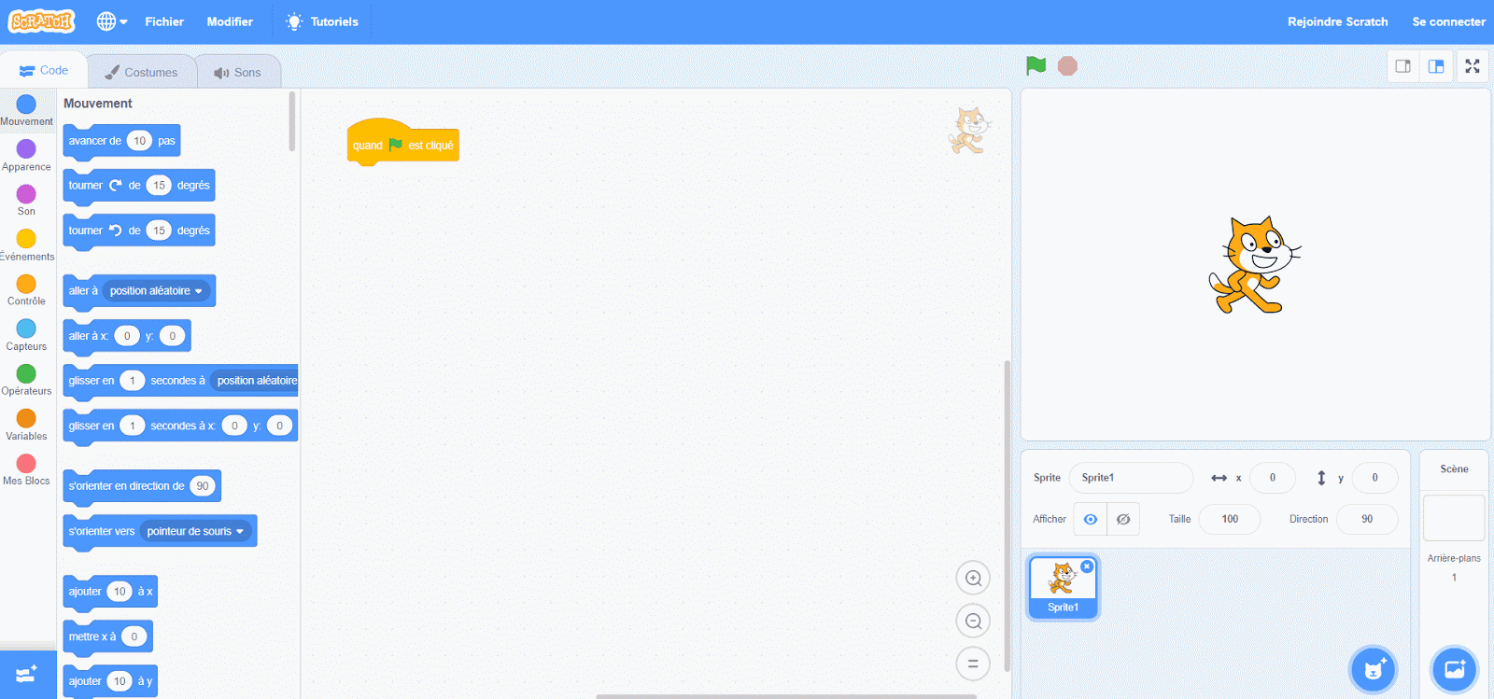The height and width of the screenshot is (699, 1494).
Task: Open the Modifier menu
Action: (230, 21)
